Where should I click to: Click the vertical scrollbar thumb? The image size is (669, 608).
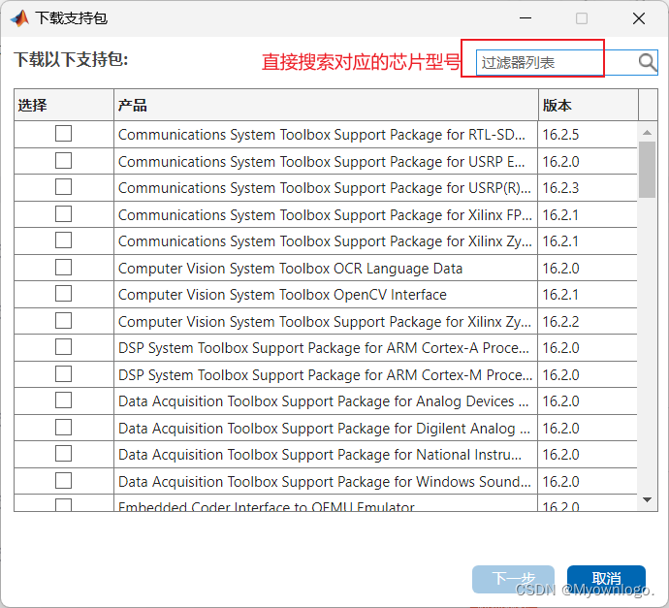tap(647, 170)
